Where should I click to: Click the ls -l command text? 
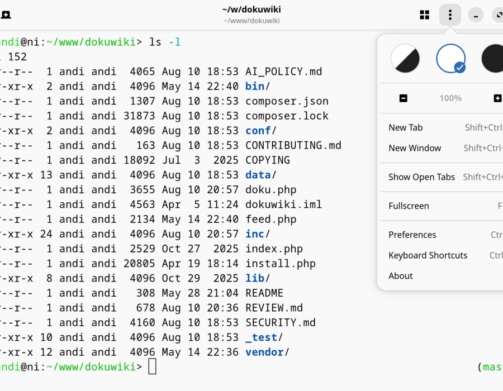pyautogui.click(x=165, y=42)
